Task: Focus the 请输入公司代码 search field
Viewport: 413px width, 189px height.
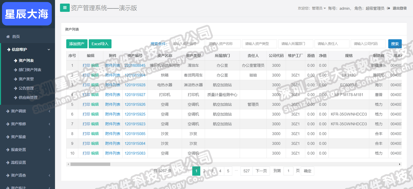Action: coord(368,44)
